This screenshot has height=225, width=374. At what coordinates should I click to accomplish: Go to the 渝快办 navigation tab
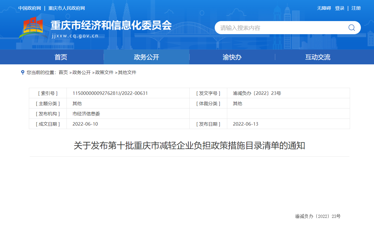pyautogui.click(x=232, y=57)
